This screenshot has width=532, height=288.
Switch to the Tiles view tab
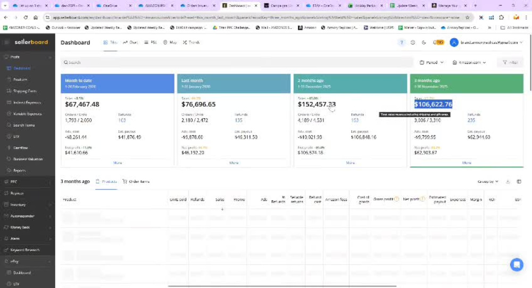click(110, 43)
